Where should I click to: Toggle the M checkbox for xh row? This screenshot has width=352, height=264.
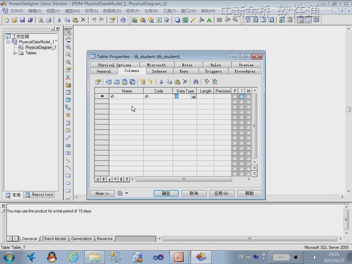pos(248,96)
